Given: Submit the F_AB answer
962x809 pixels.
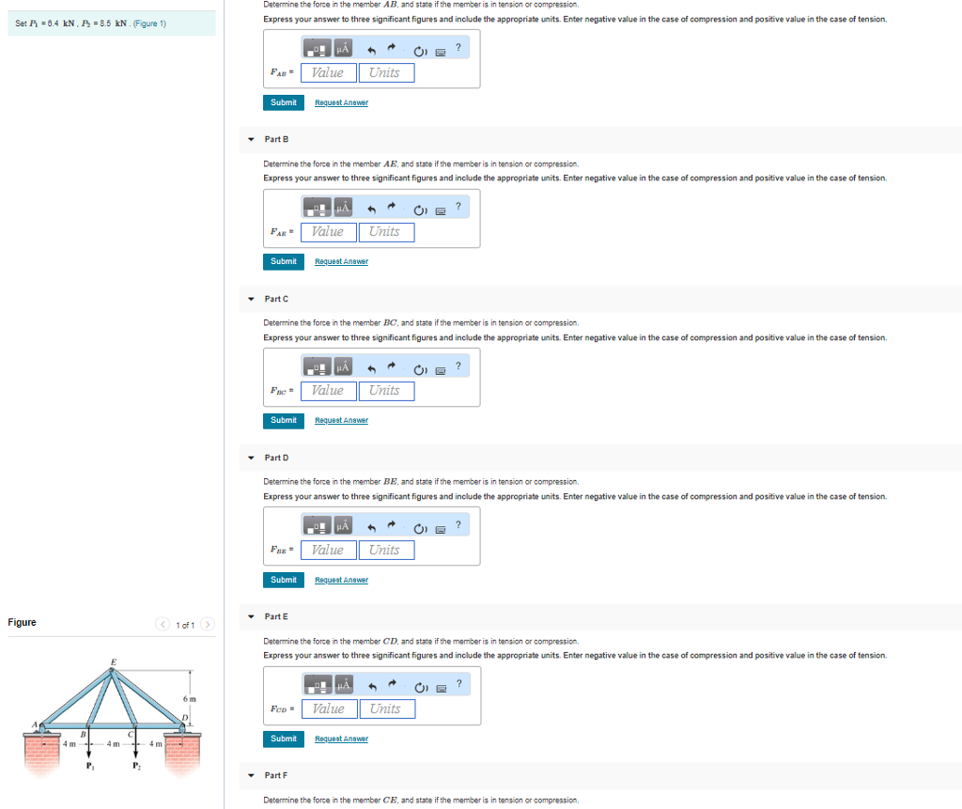Looking at the screenshot, I should (284, 102).
